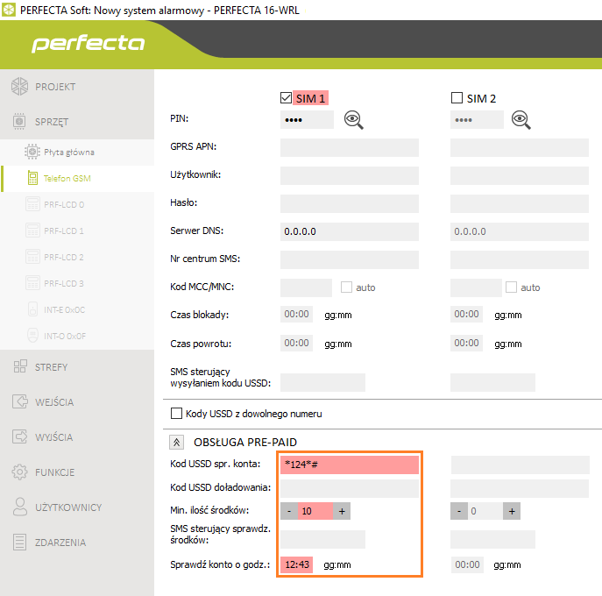
Task: Enable the SIM 2 checkbox
Action: pyautogui.click(x=457, y=97)
